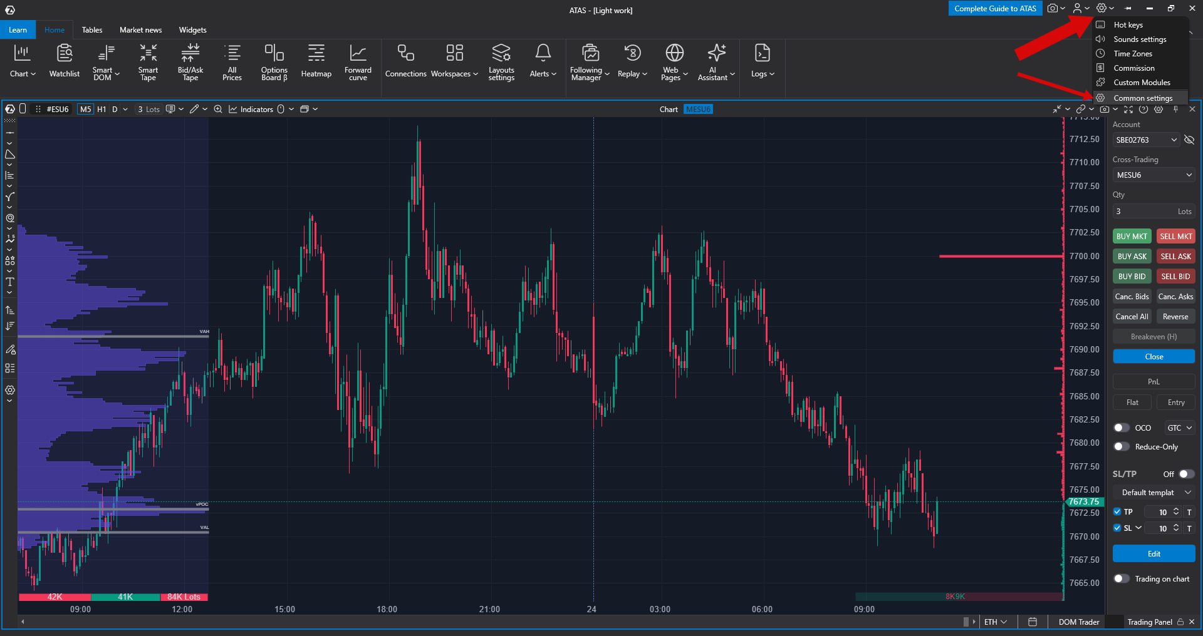Open chart help question mark icon
1203x636 pixels.
[1143, 109]
